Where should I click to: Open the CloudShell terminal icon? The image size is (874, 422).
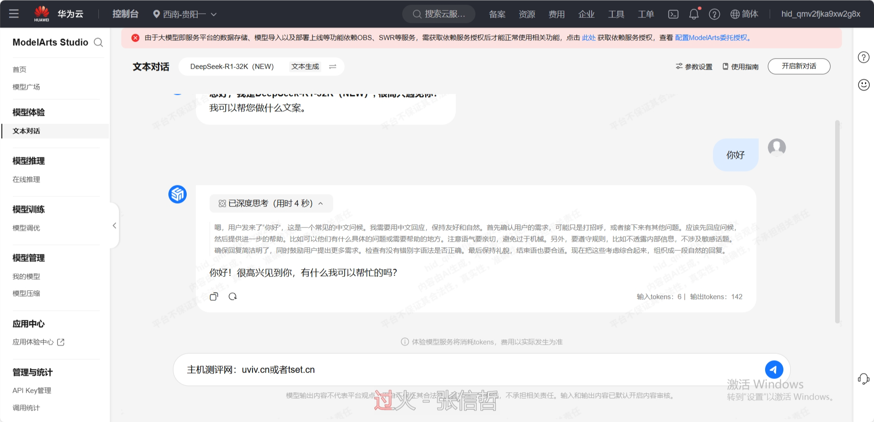tap(673, 14)
